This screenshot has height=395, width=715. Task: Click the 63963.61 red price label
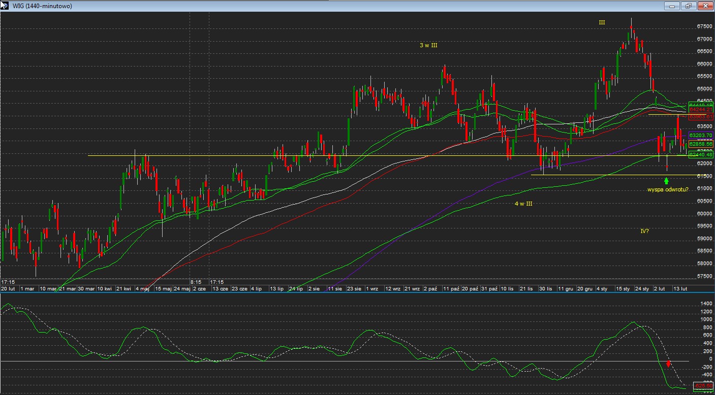click(701, 116)
